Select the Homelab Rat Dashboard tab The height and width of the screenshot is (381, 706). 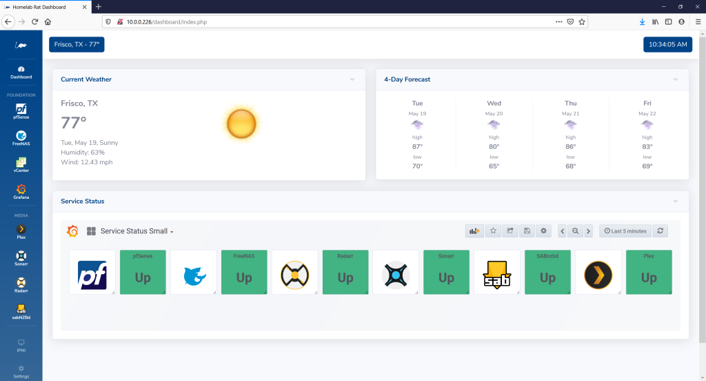click(45, 7)
